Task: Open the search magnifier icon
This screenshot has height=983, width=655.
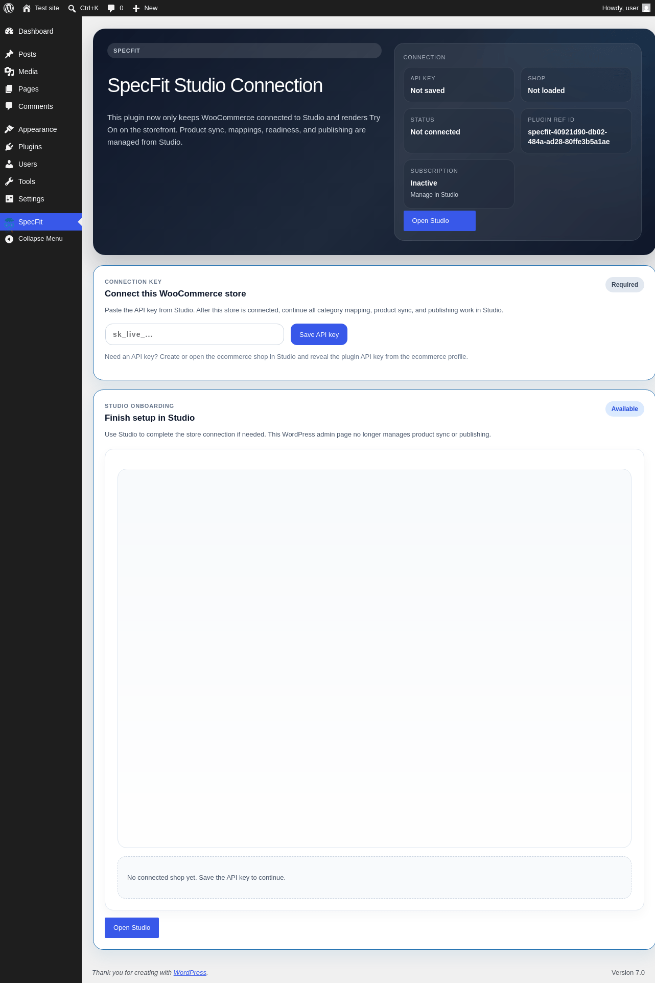Action: (x=72, y=8)
